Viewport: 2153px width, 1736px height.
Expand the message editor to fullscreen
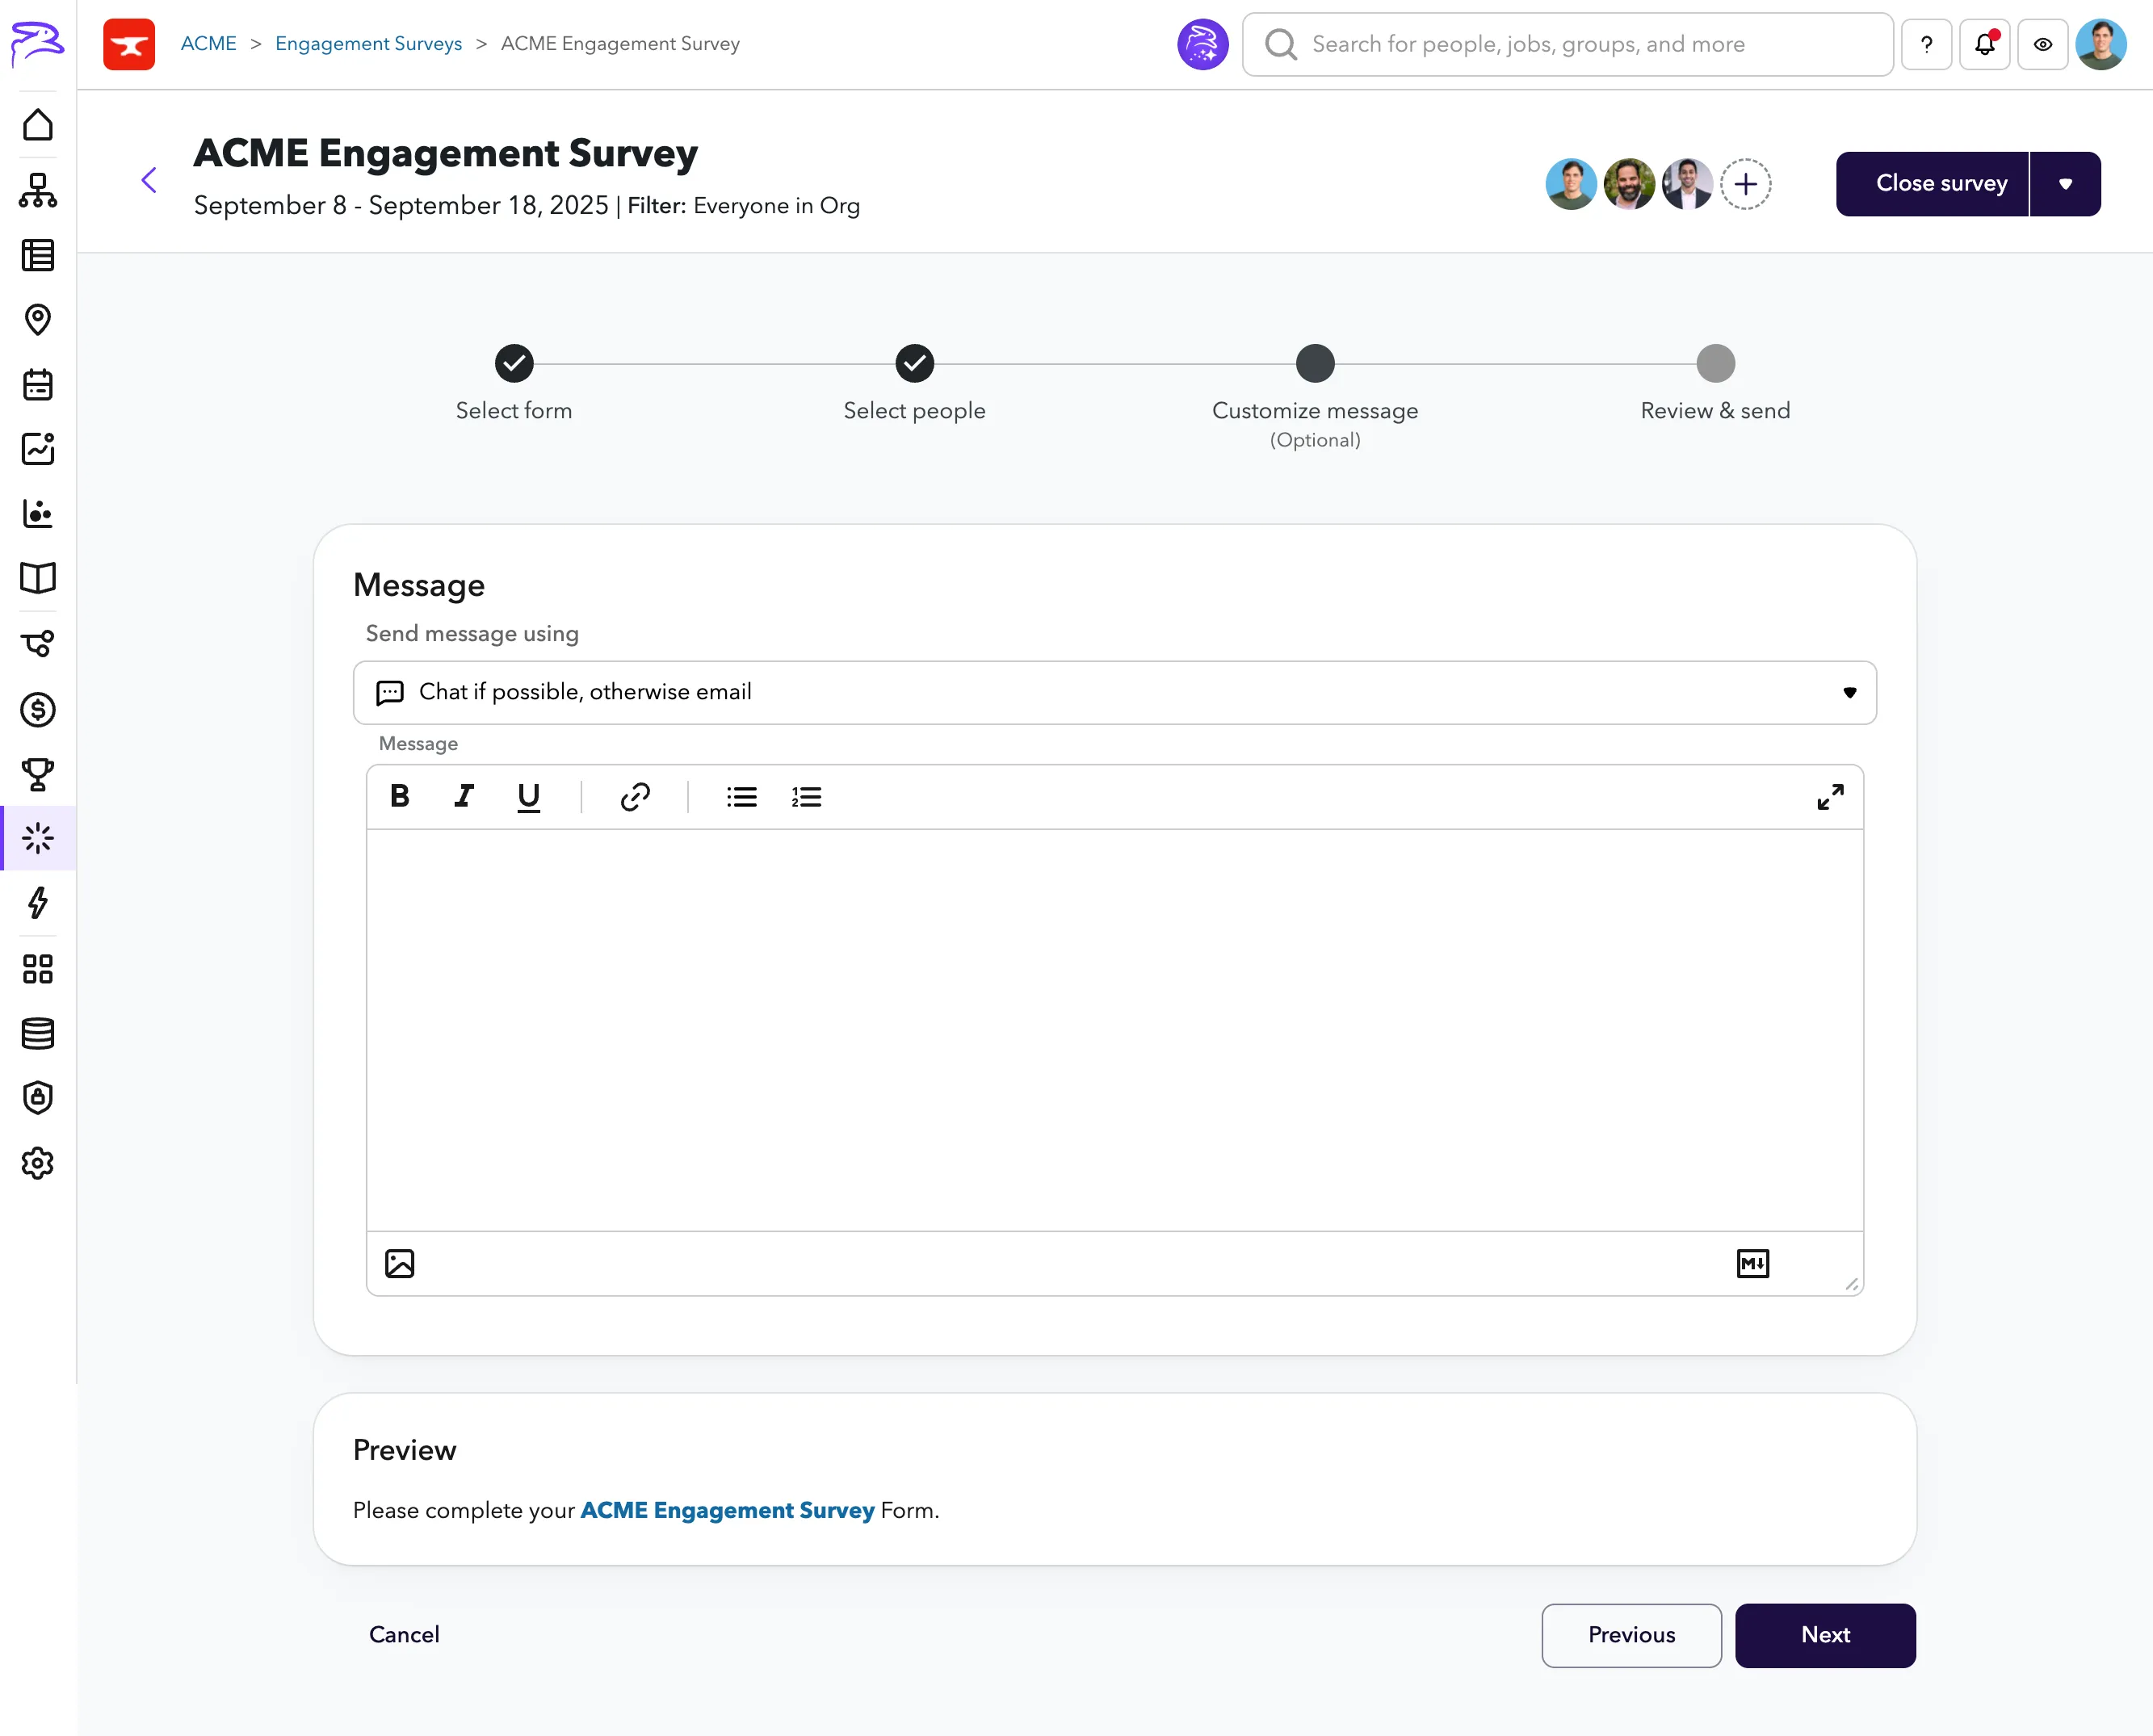1830,796
